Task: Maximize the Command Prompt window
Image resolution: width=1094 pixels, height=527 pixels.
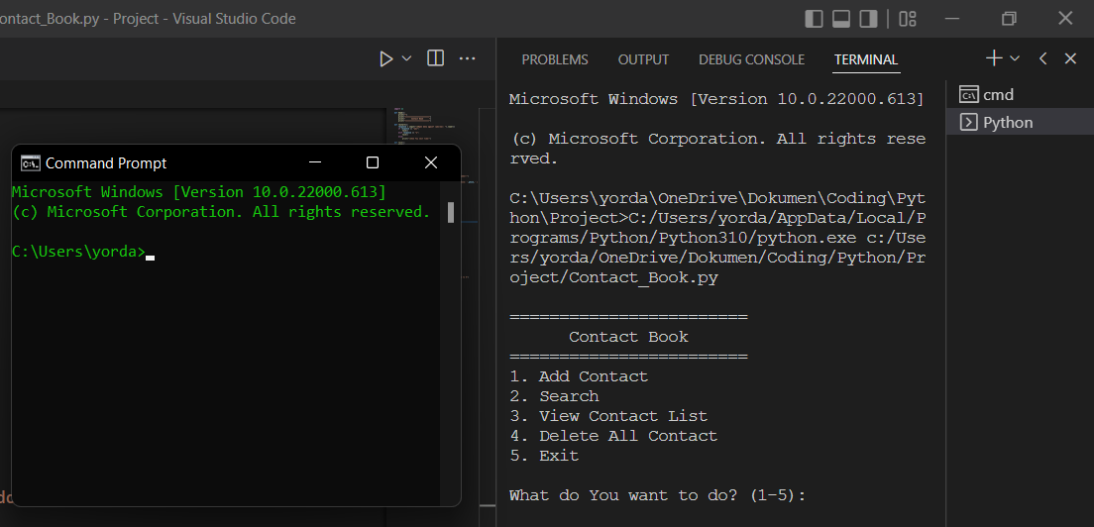Action: 373,162
